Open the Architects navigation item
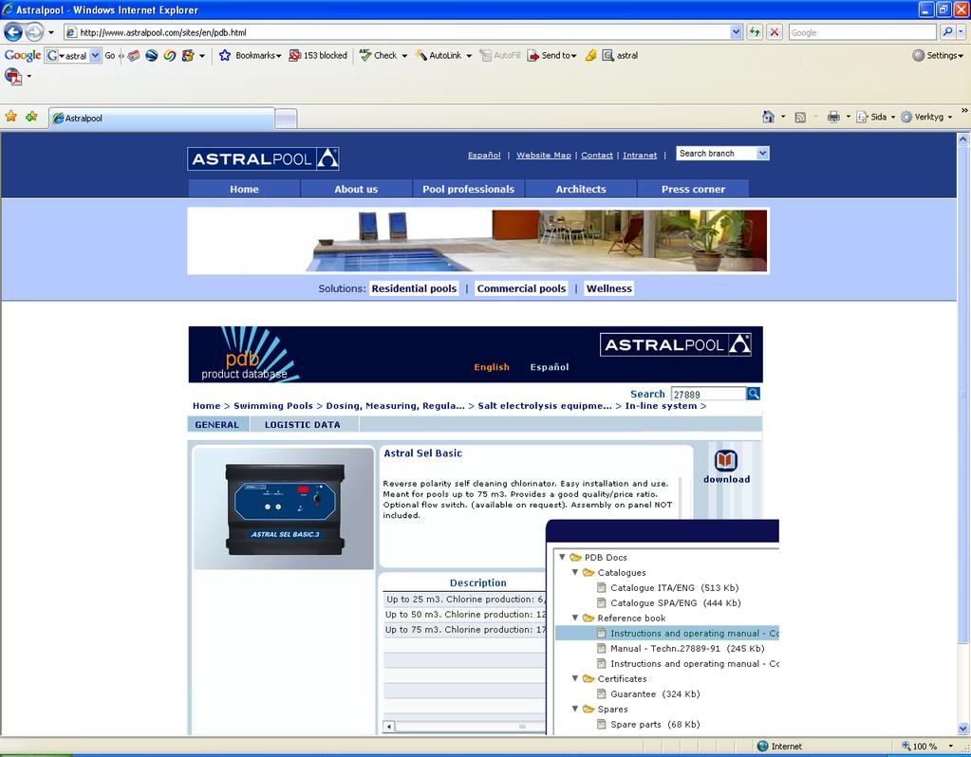The image size is (971, 757). [581, 189]
